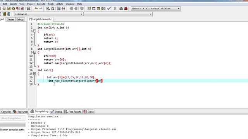The width and height of the screenshot is (248, 139).
Task: Click the Stop execution X icon
Action: tap(115, 8)
